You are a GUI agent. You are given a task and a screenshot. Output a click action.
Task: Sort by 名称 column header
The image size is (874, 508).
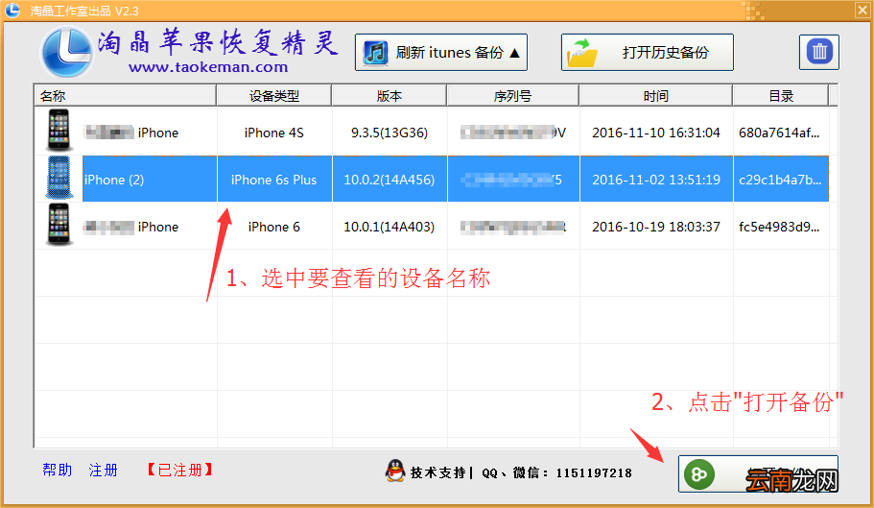pos(125,96)
